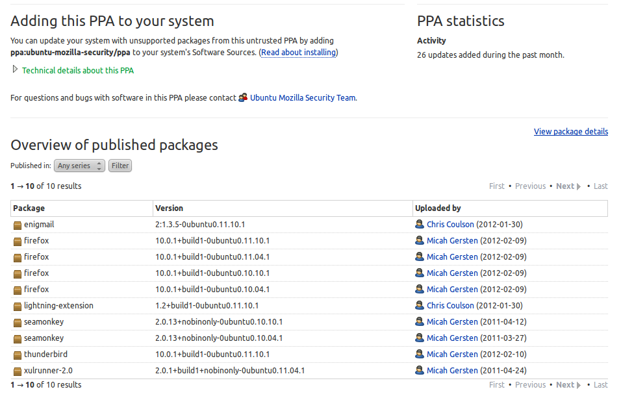The width and height of the screenshot is (621, 398).
Task: Click the package icon beside enigmail
Action: pyautogui.click(x=18, y=225)
